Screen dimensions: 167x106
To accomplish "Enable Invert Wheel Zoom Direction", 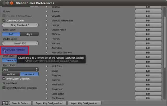I will pos(4,88).
